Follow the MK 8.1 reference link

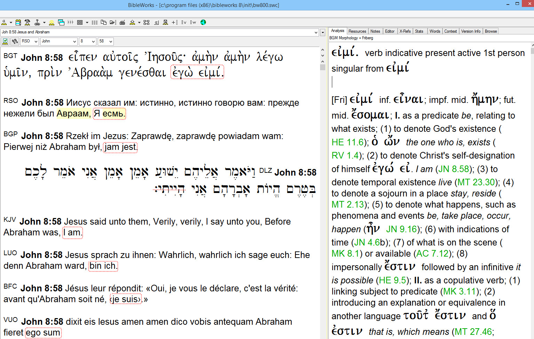tap(345, 253)
